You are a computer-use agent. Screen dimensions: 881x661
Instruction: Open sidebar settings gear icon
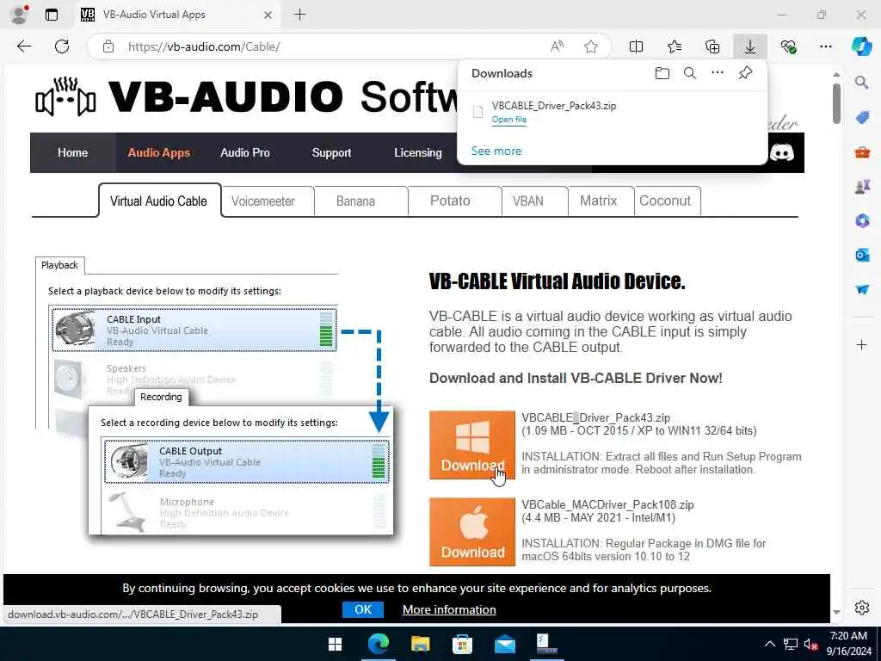862,608
